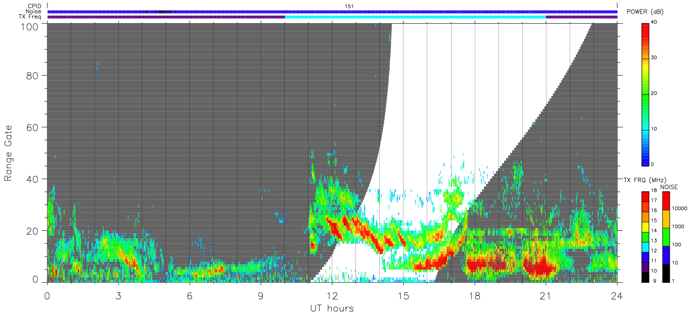Click the 15 tick on UT hours axis

point(403,295)
